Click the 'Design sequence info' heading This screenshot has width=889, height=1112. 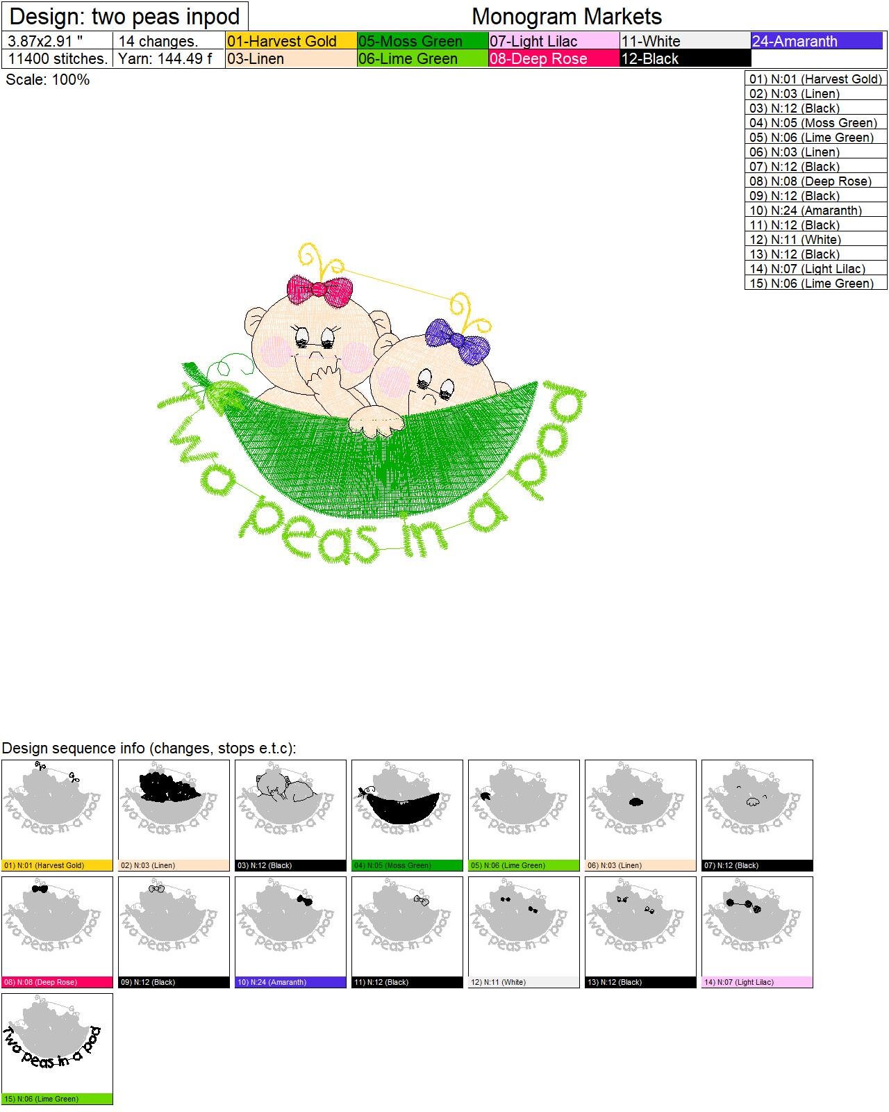(x=149, y=748)
